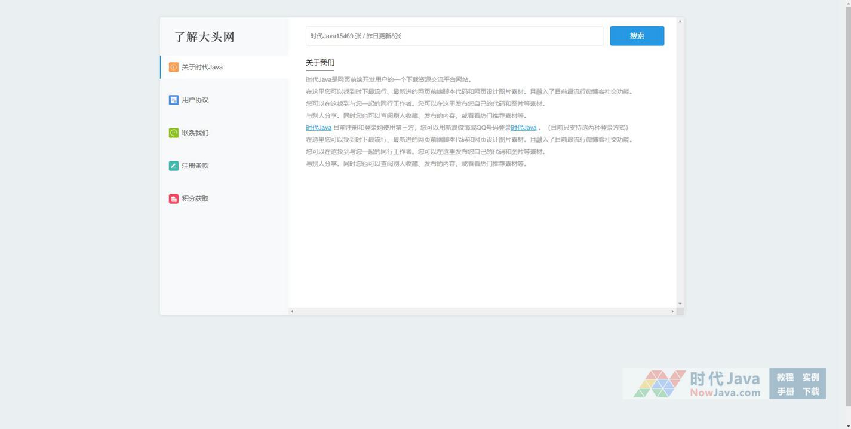
Task: Focus the search field showing 时代Java15469 张
Action: tap(454, 36)
